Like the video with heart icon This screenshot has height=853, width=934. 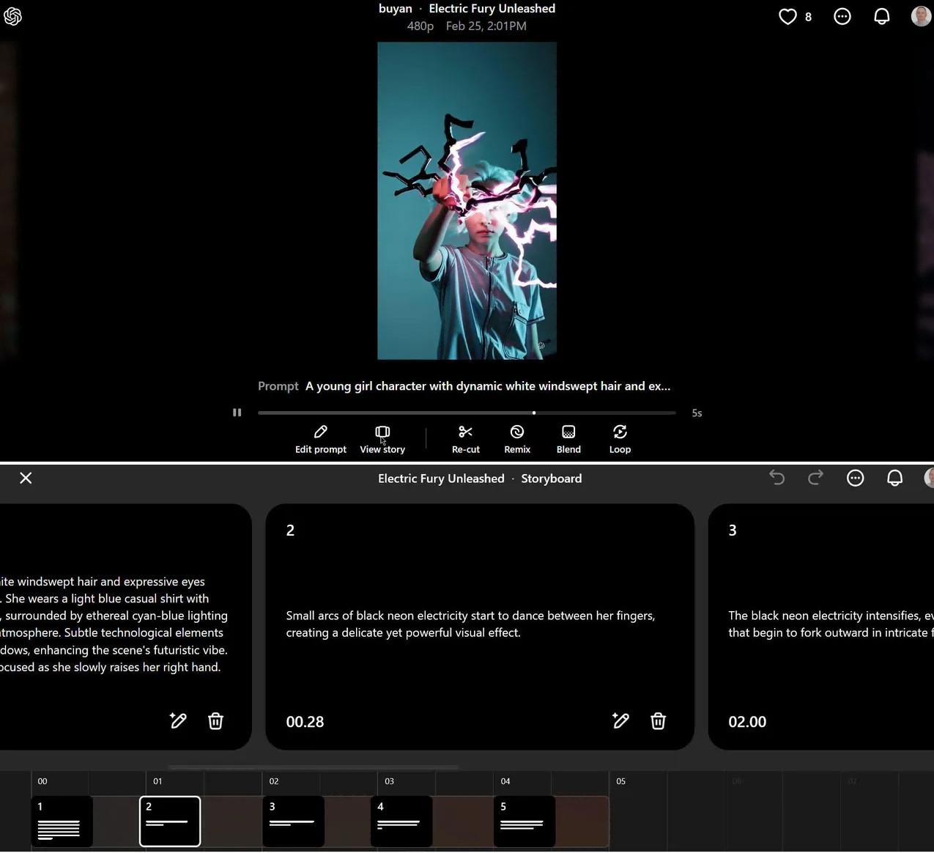tap(787, 17)
